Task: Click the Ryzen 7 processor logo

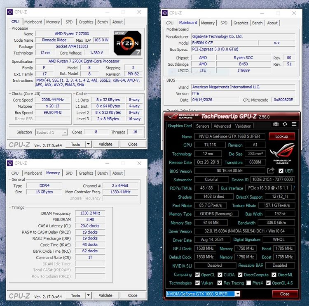Action: click(127, 43)
